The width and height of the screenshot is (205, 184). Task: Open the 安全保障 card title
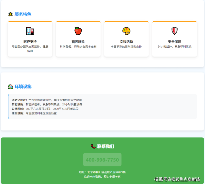pos(175,42)
